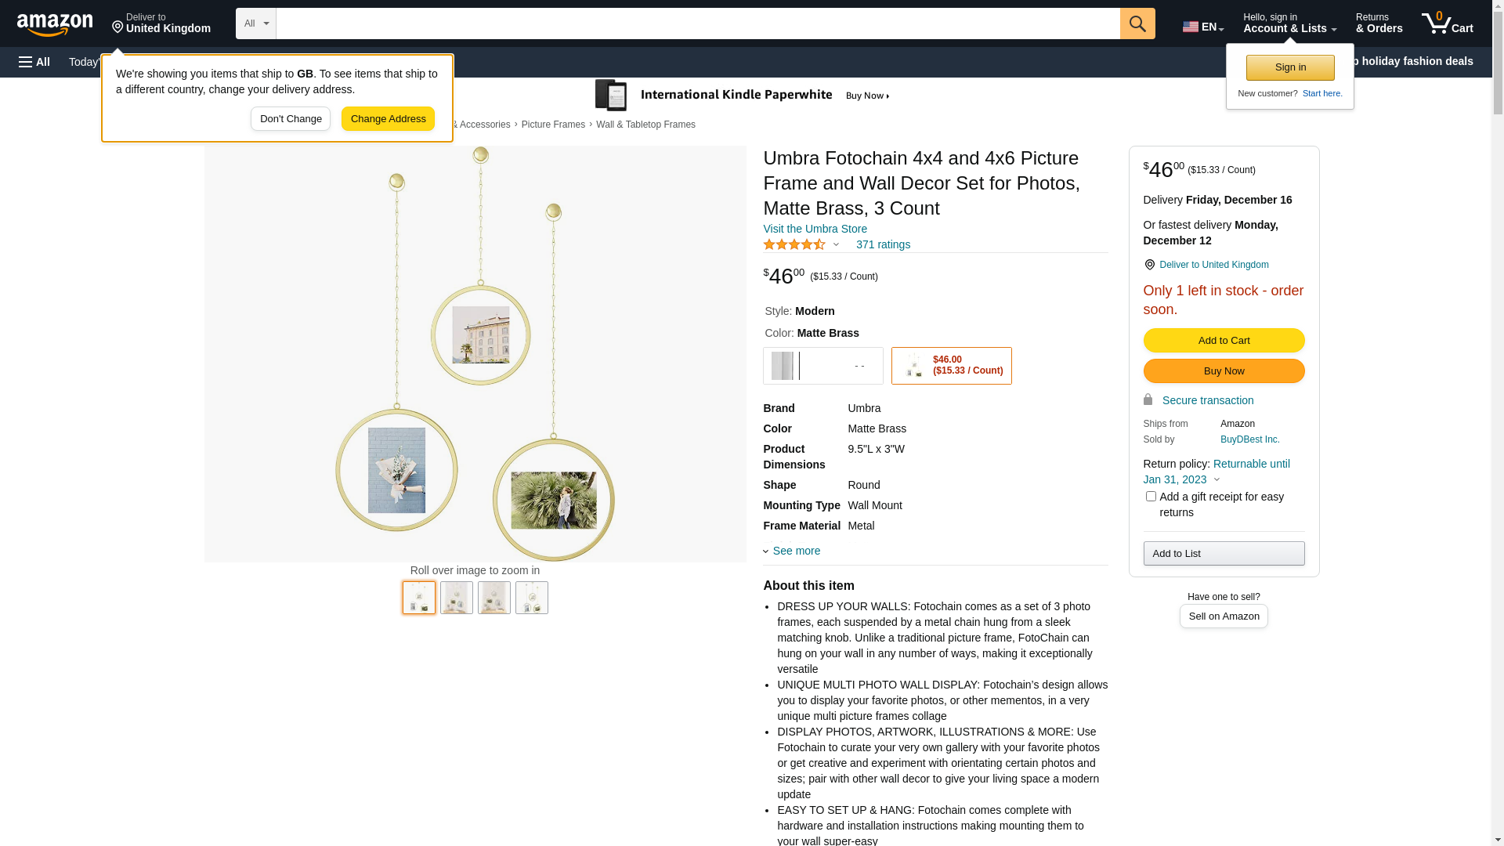This screenshot has width=1504, height=846.
Task: Expand the Returnable until Jan 31 policy
Action: [x=1217, y=472]
